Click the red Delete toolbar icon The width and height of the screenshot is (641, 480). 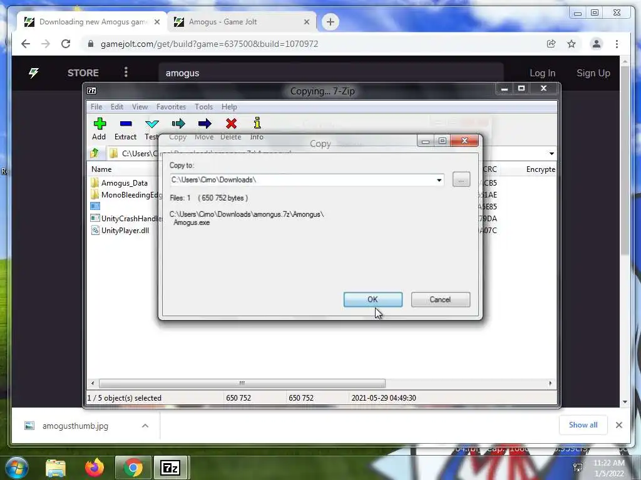click(231, 124)
